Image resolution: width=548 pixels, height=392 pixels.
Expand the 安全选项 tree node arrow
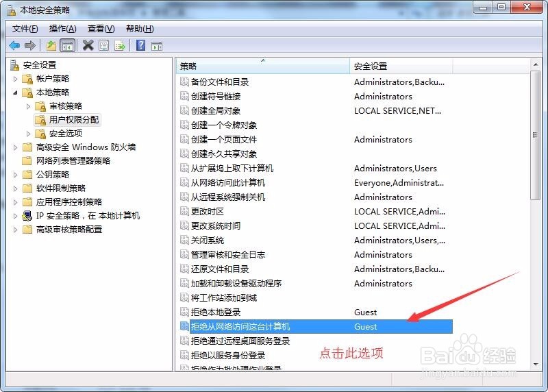[28, 134]
